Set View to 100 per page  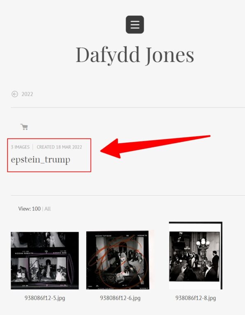(x=36, y=209)
